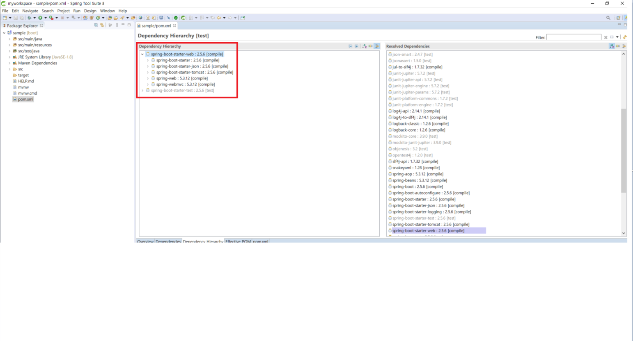The width and height of the screenshot is (633, 341).
Task: Open the Design menu
Action: point(90,11)
